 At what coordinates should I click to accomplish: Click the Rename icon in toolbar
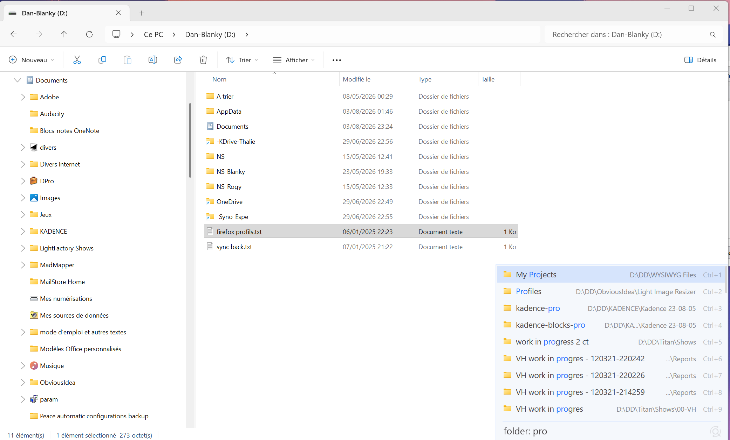[x=153, y=60]
